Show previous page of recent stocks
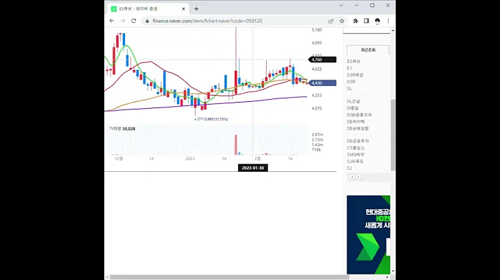The image size is (500, 280). pos(352,177)
